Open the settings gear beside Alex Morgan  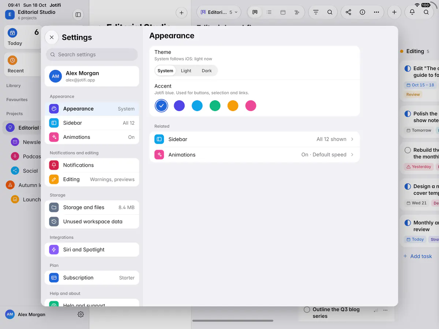coord(81,314)
